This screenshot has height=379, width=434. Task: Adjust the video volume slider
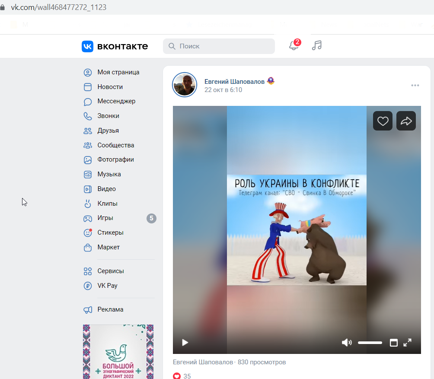pos(370,343)
